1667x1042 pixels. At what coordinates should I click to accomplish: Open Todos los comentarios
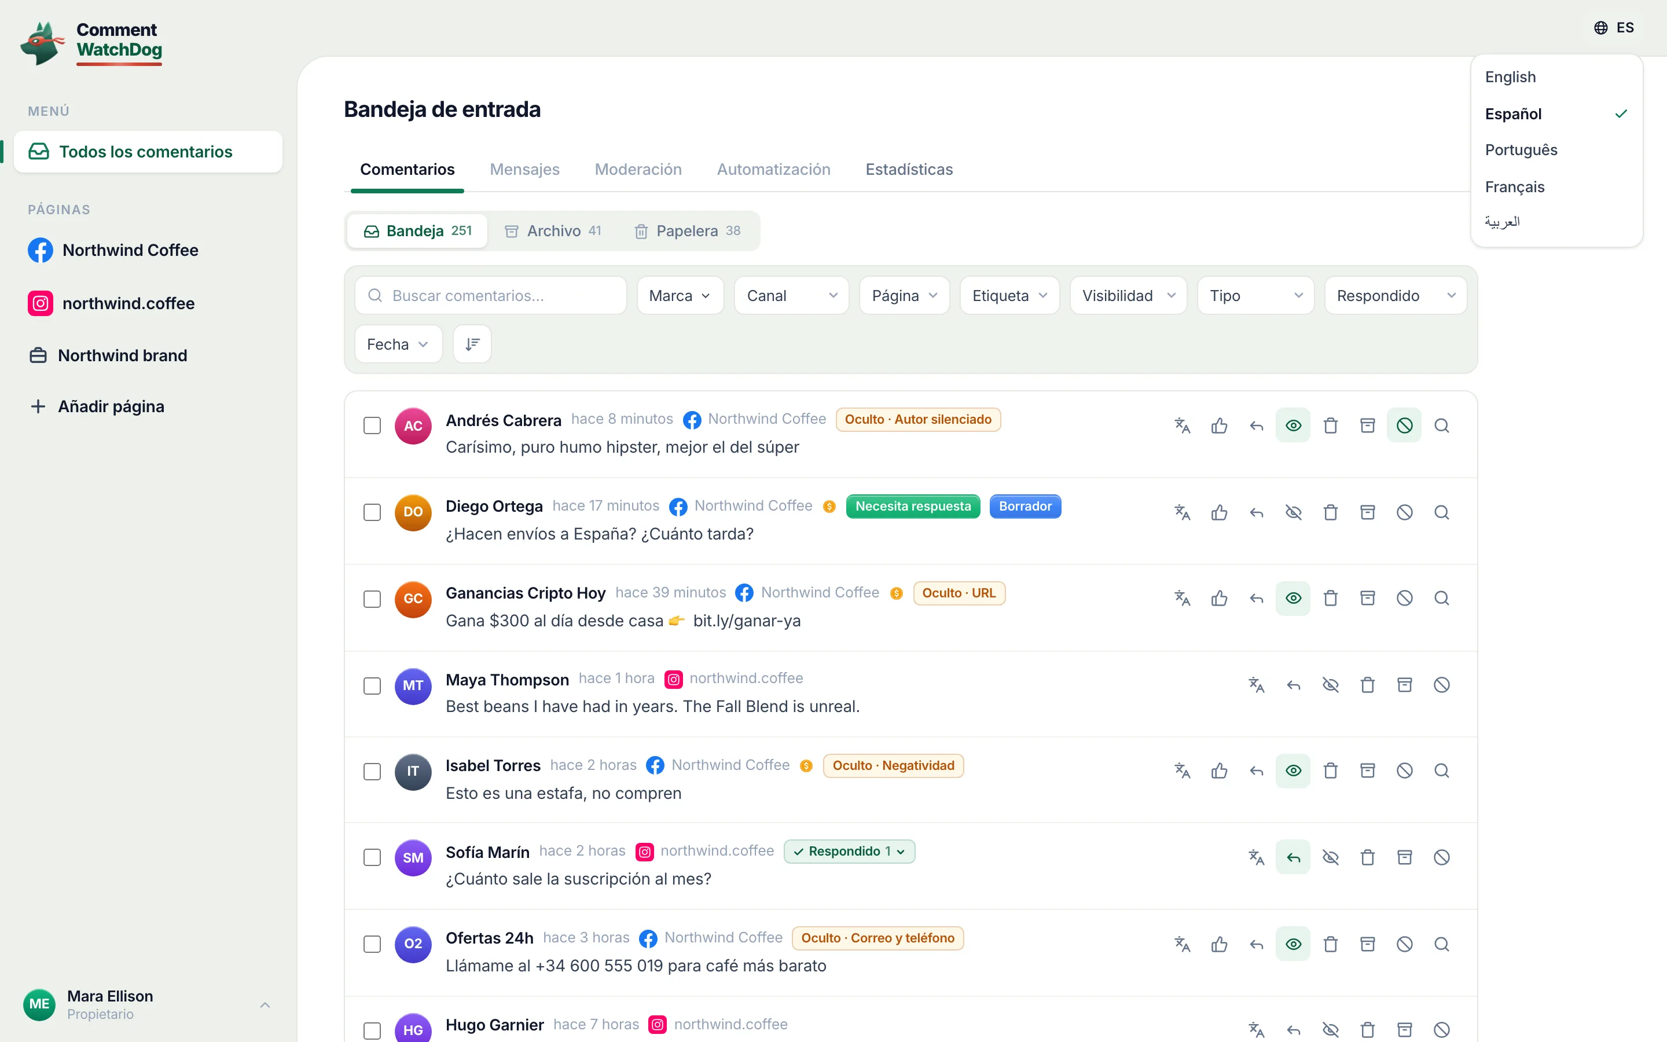point(148,152)
